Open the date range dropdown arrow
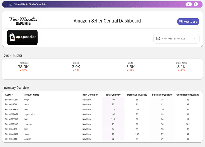 click(195, 39)
